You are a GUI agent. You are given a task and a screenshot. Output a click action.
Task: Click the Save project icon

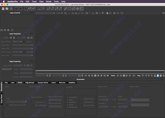[11, 9]
